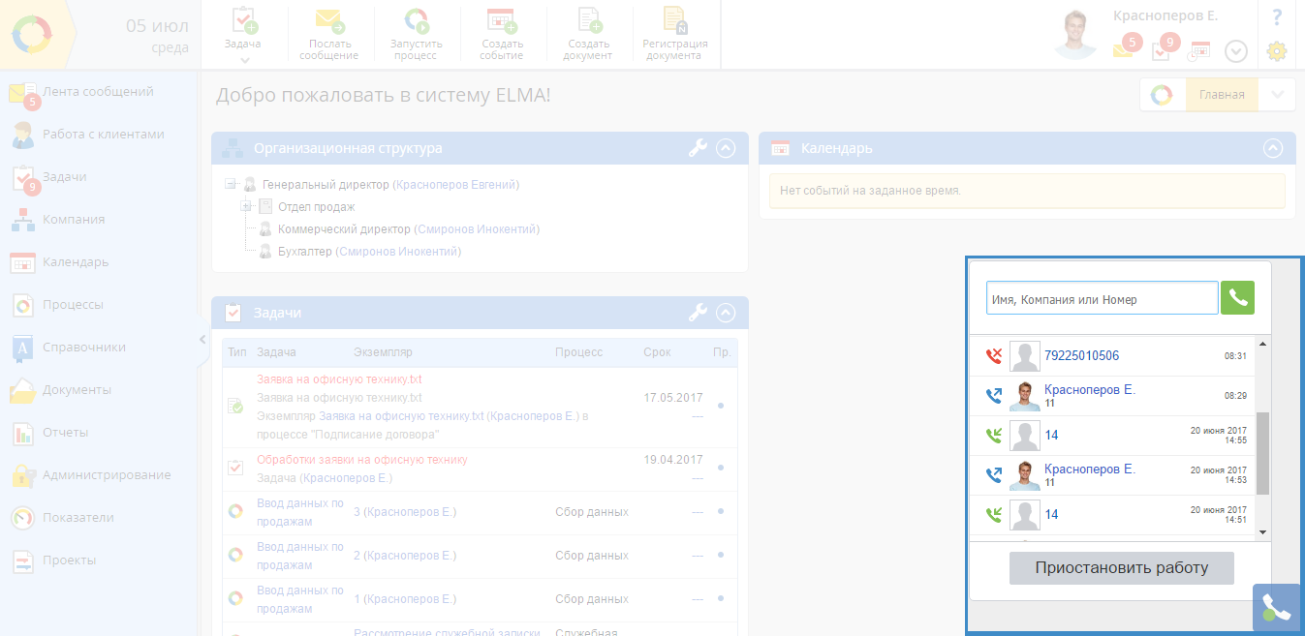Click missed call number 79225010506
Viewport: 1305px width, 636px height.
pyautogui.click(x=1081, y=356)
